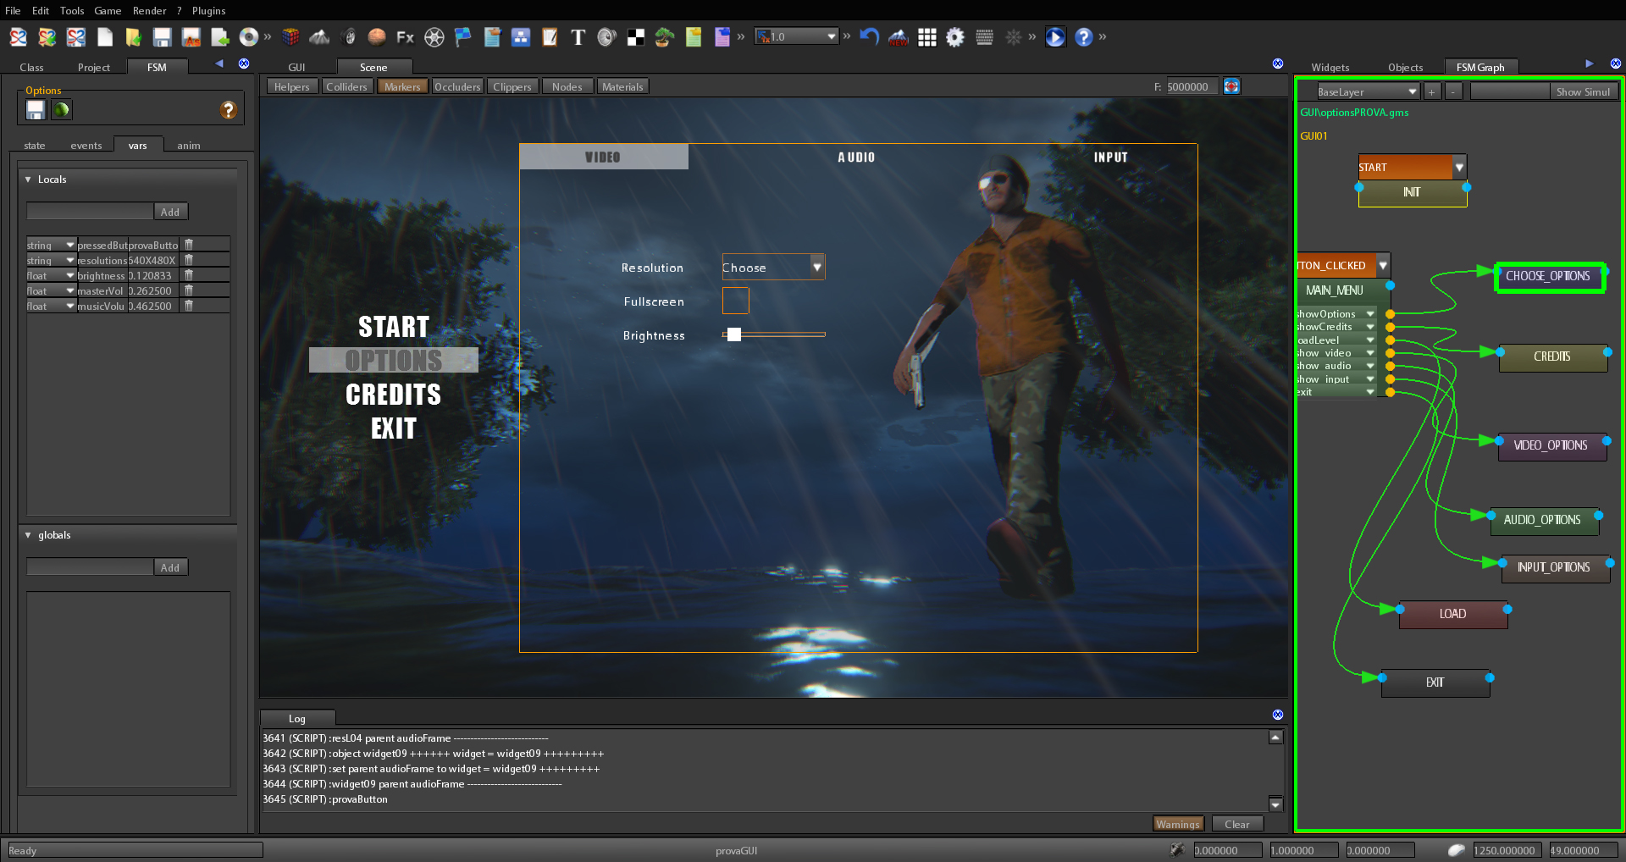The width and height of the screenshot is (1626, 862).
Task: Adjust the Brightness slider in video options
Action: [733, 334]
